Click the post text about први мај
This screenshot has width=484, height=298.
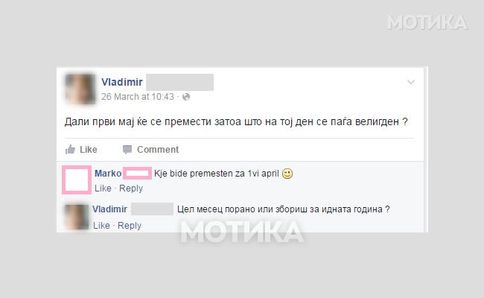pyautogui.click(x=236, y=121)
